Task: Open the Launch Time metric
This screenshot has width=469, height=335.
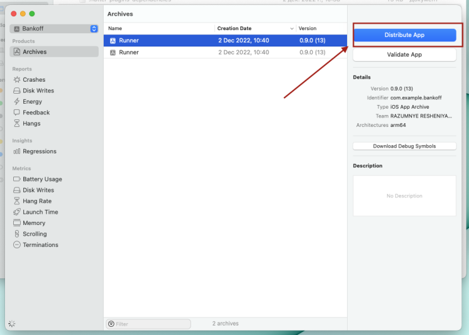Action: (40, 212)
